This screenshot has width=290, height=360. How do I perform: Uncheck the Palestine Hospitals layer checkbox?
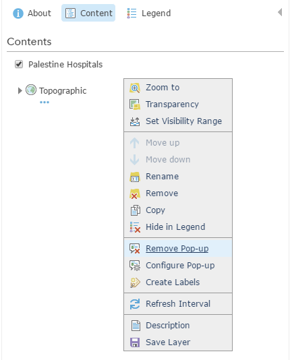pos(19,64)
